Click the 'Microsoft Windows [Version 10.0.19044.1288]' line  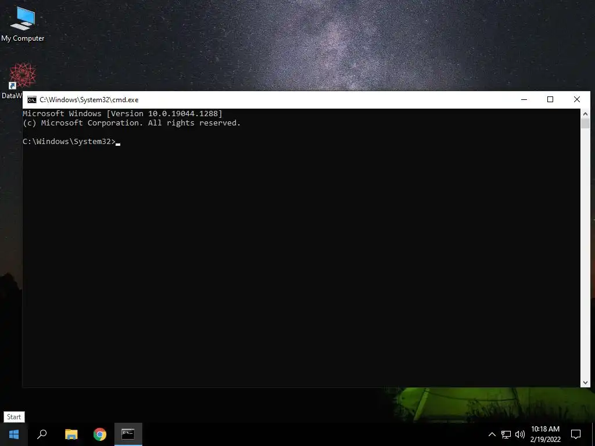(x=123, y=113)
